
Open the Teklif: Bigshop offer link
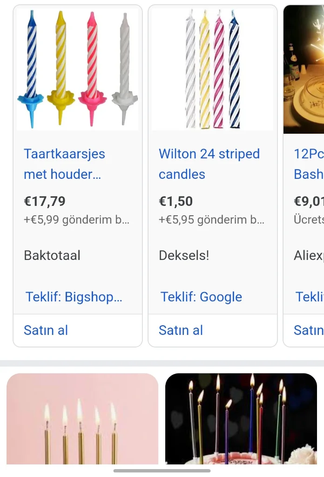[74, 297]
